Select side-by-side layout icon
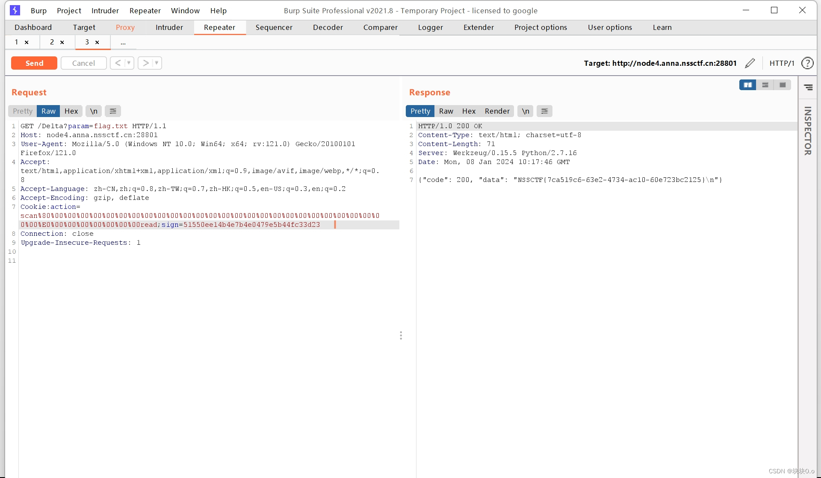This screenshot has width=821, height=478. click(x=748, y=85)
